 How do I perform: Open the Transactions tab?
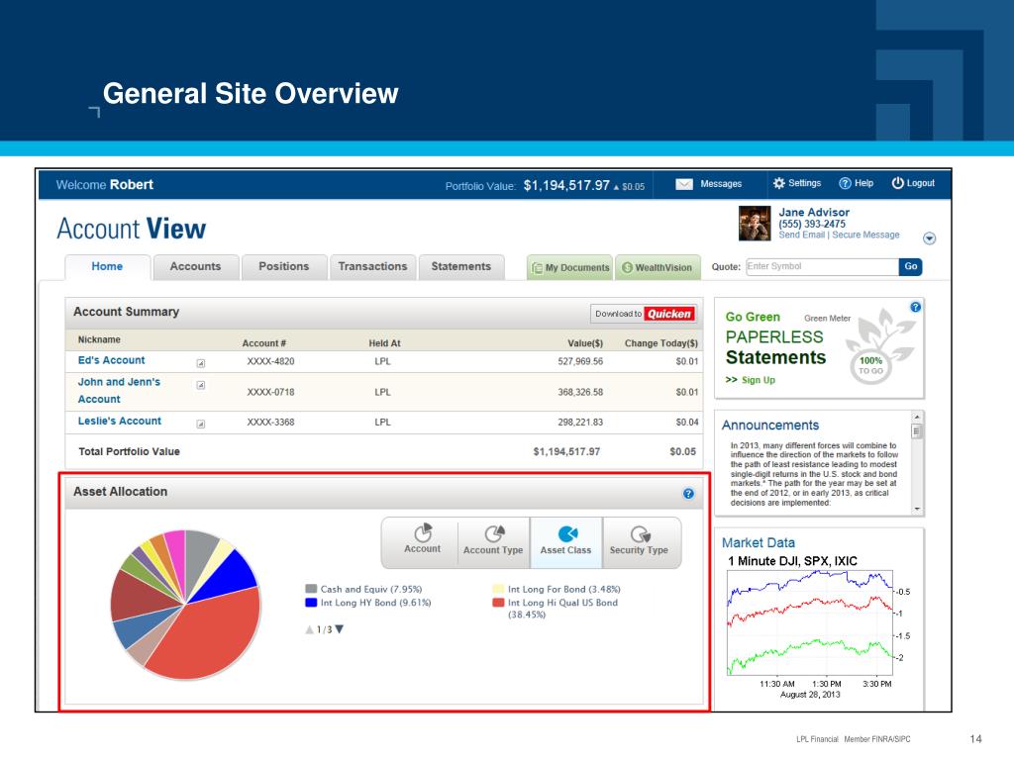372,267
